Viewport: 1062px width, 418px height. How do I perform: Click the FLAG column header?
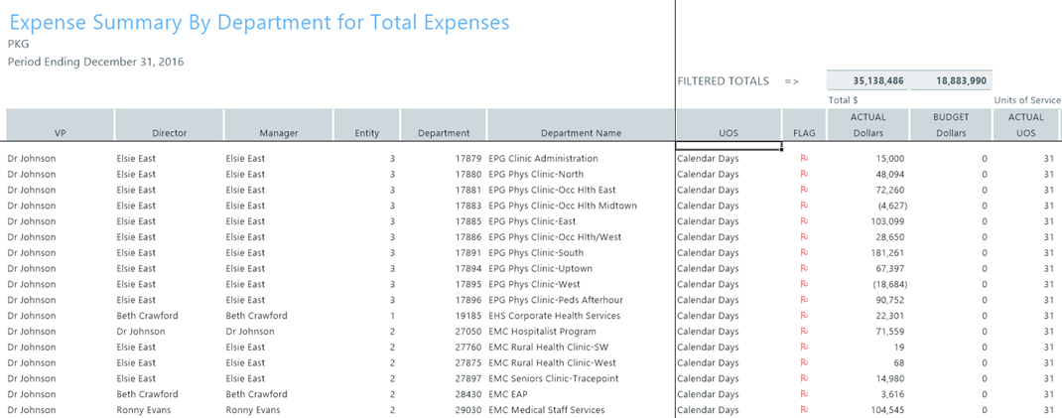click(x=803, y=132)
